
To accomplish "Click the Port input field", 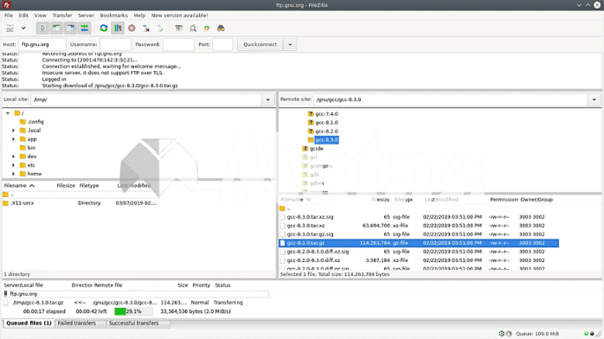I will [222, 44].
